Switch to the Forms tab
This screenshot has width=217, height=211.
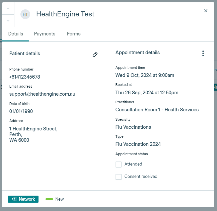point(74,34)
